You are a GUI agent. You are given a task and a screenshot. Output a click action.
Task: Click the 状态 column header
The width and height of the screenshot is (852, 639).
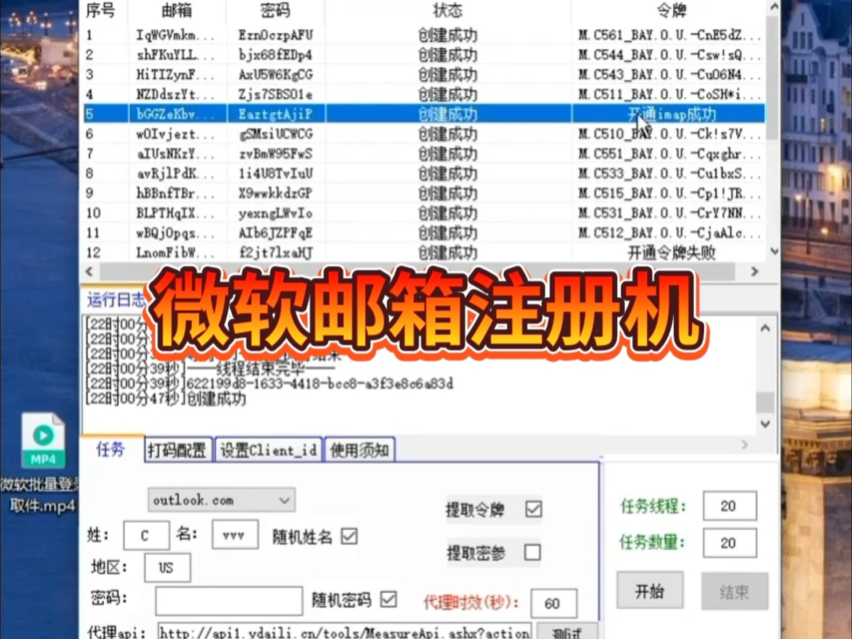(x=448, y=10)
